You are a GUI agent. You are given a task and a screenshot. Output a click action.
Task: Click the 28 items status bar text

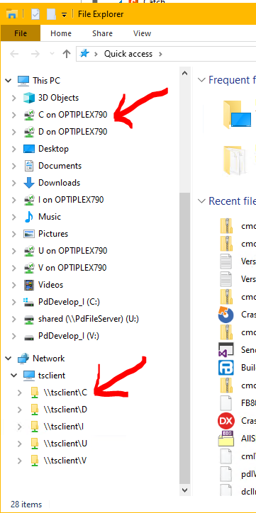point(26,504)
